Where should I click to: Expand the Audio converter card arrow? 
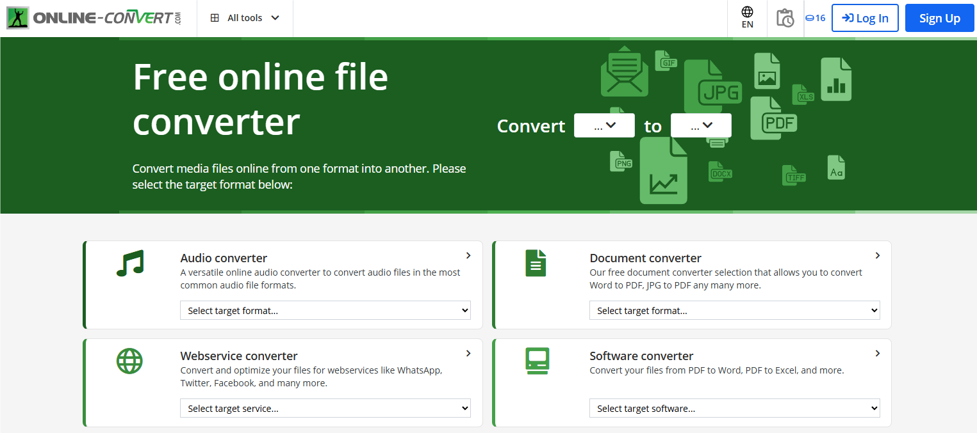(468, 255)
